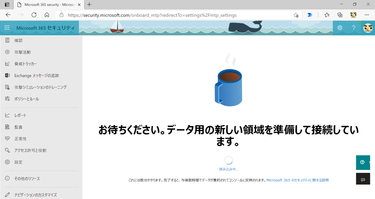Click the address bar URL field

coord(179,15)
